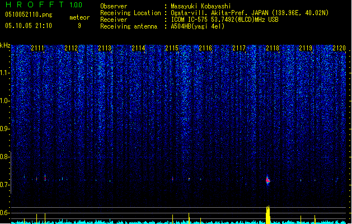Click the 2114 time marker
Screen dimensions: 352x224
point(138,48)
